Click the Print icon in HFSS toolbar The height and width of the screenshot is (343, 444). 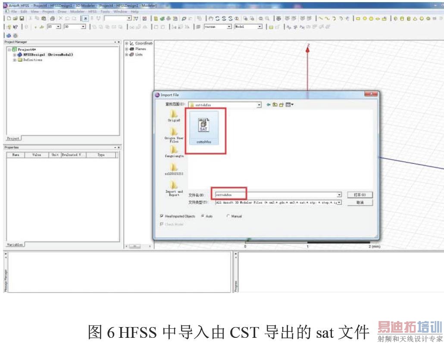pyautogui.click(x=53, y=19)
